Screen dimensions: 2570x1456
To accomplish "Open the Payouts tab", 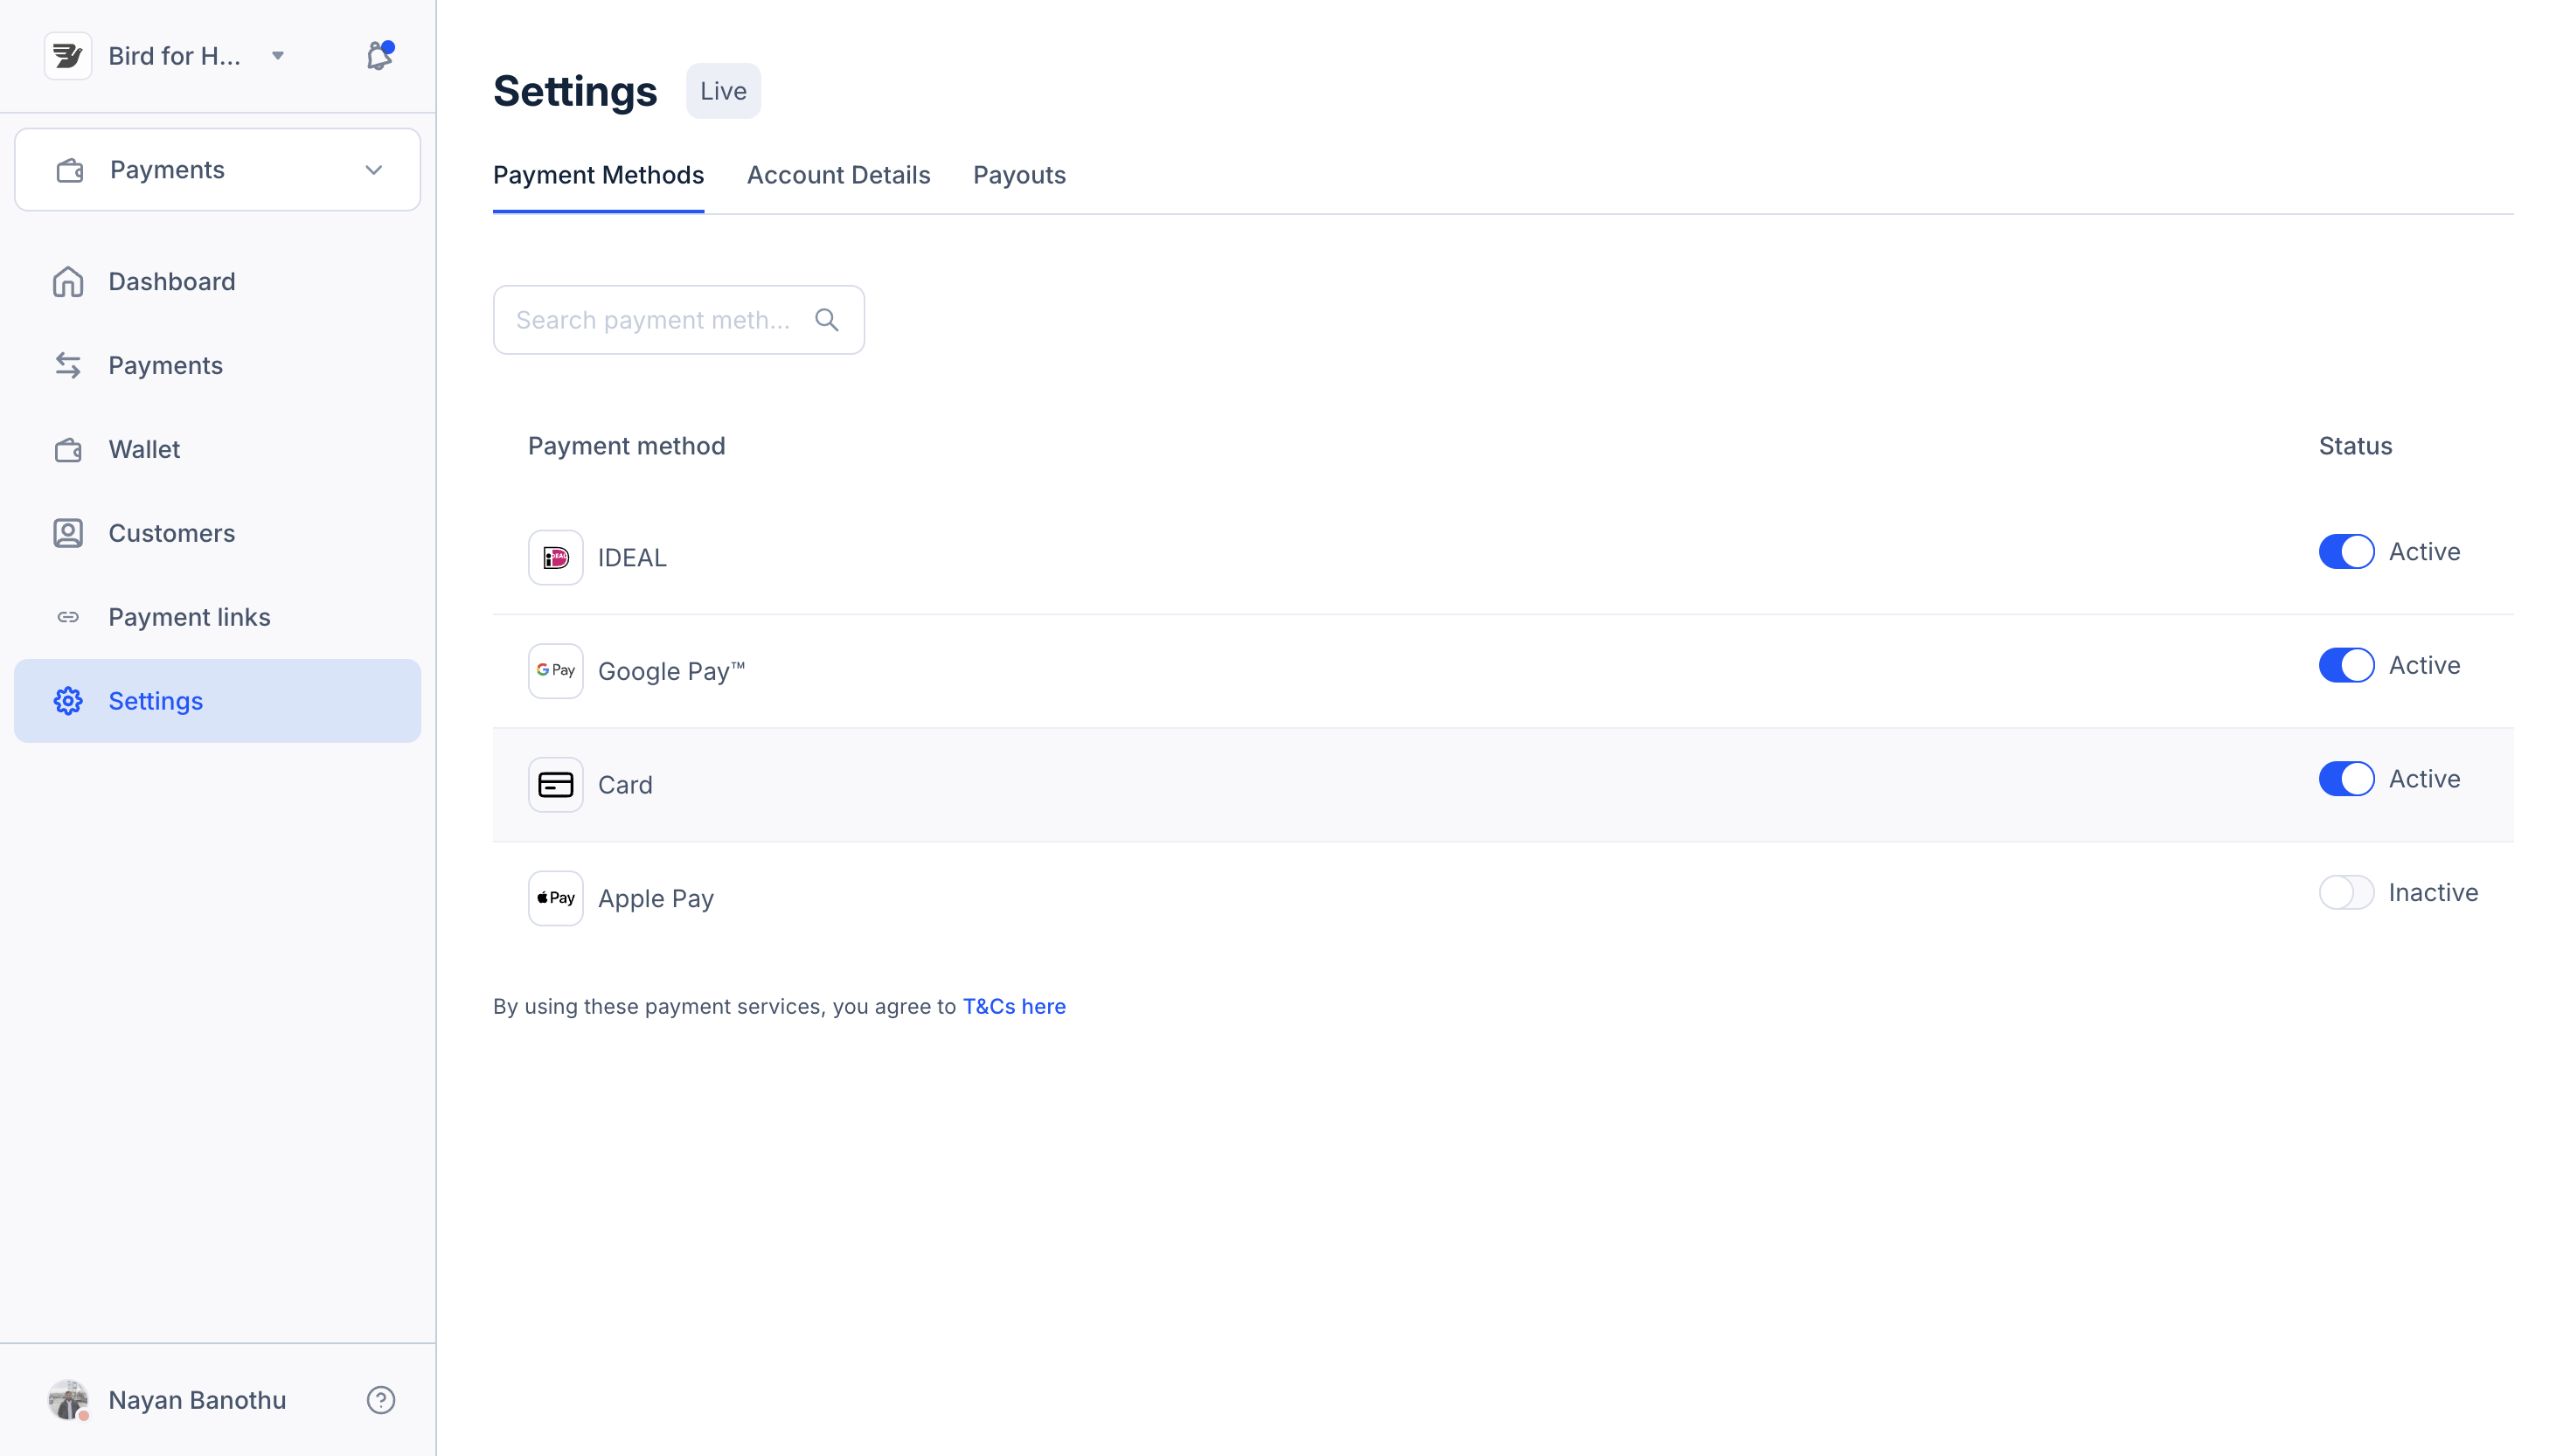I will (x=1018, y=175).
